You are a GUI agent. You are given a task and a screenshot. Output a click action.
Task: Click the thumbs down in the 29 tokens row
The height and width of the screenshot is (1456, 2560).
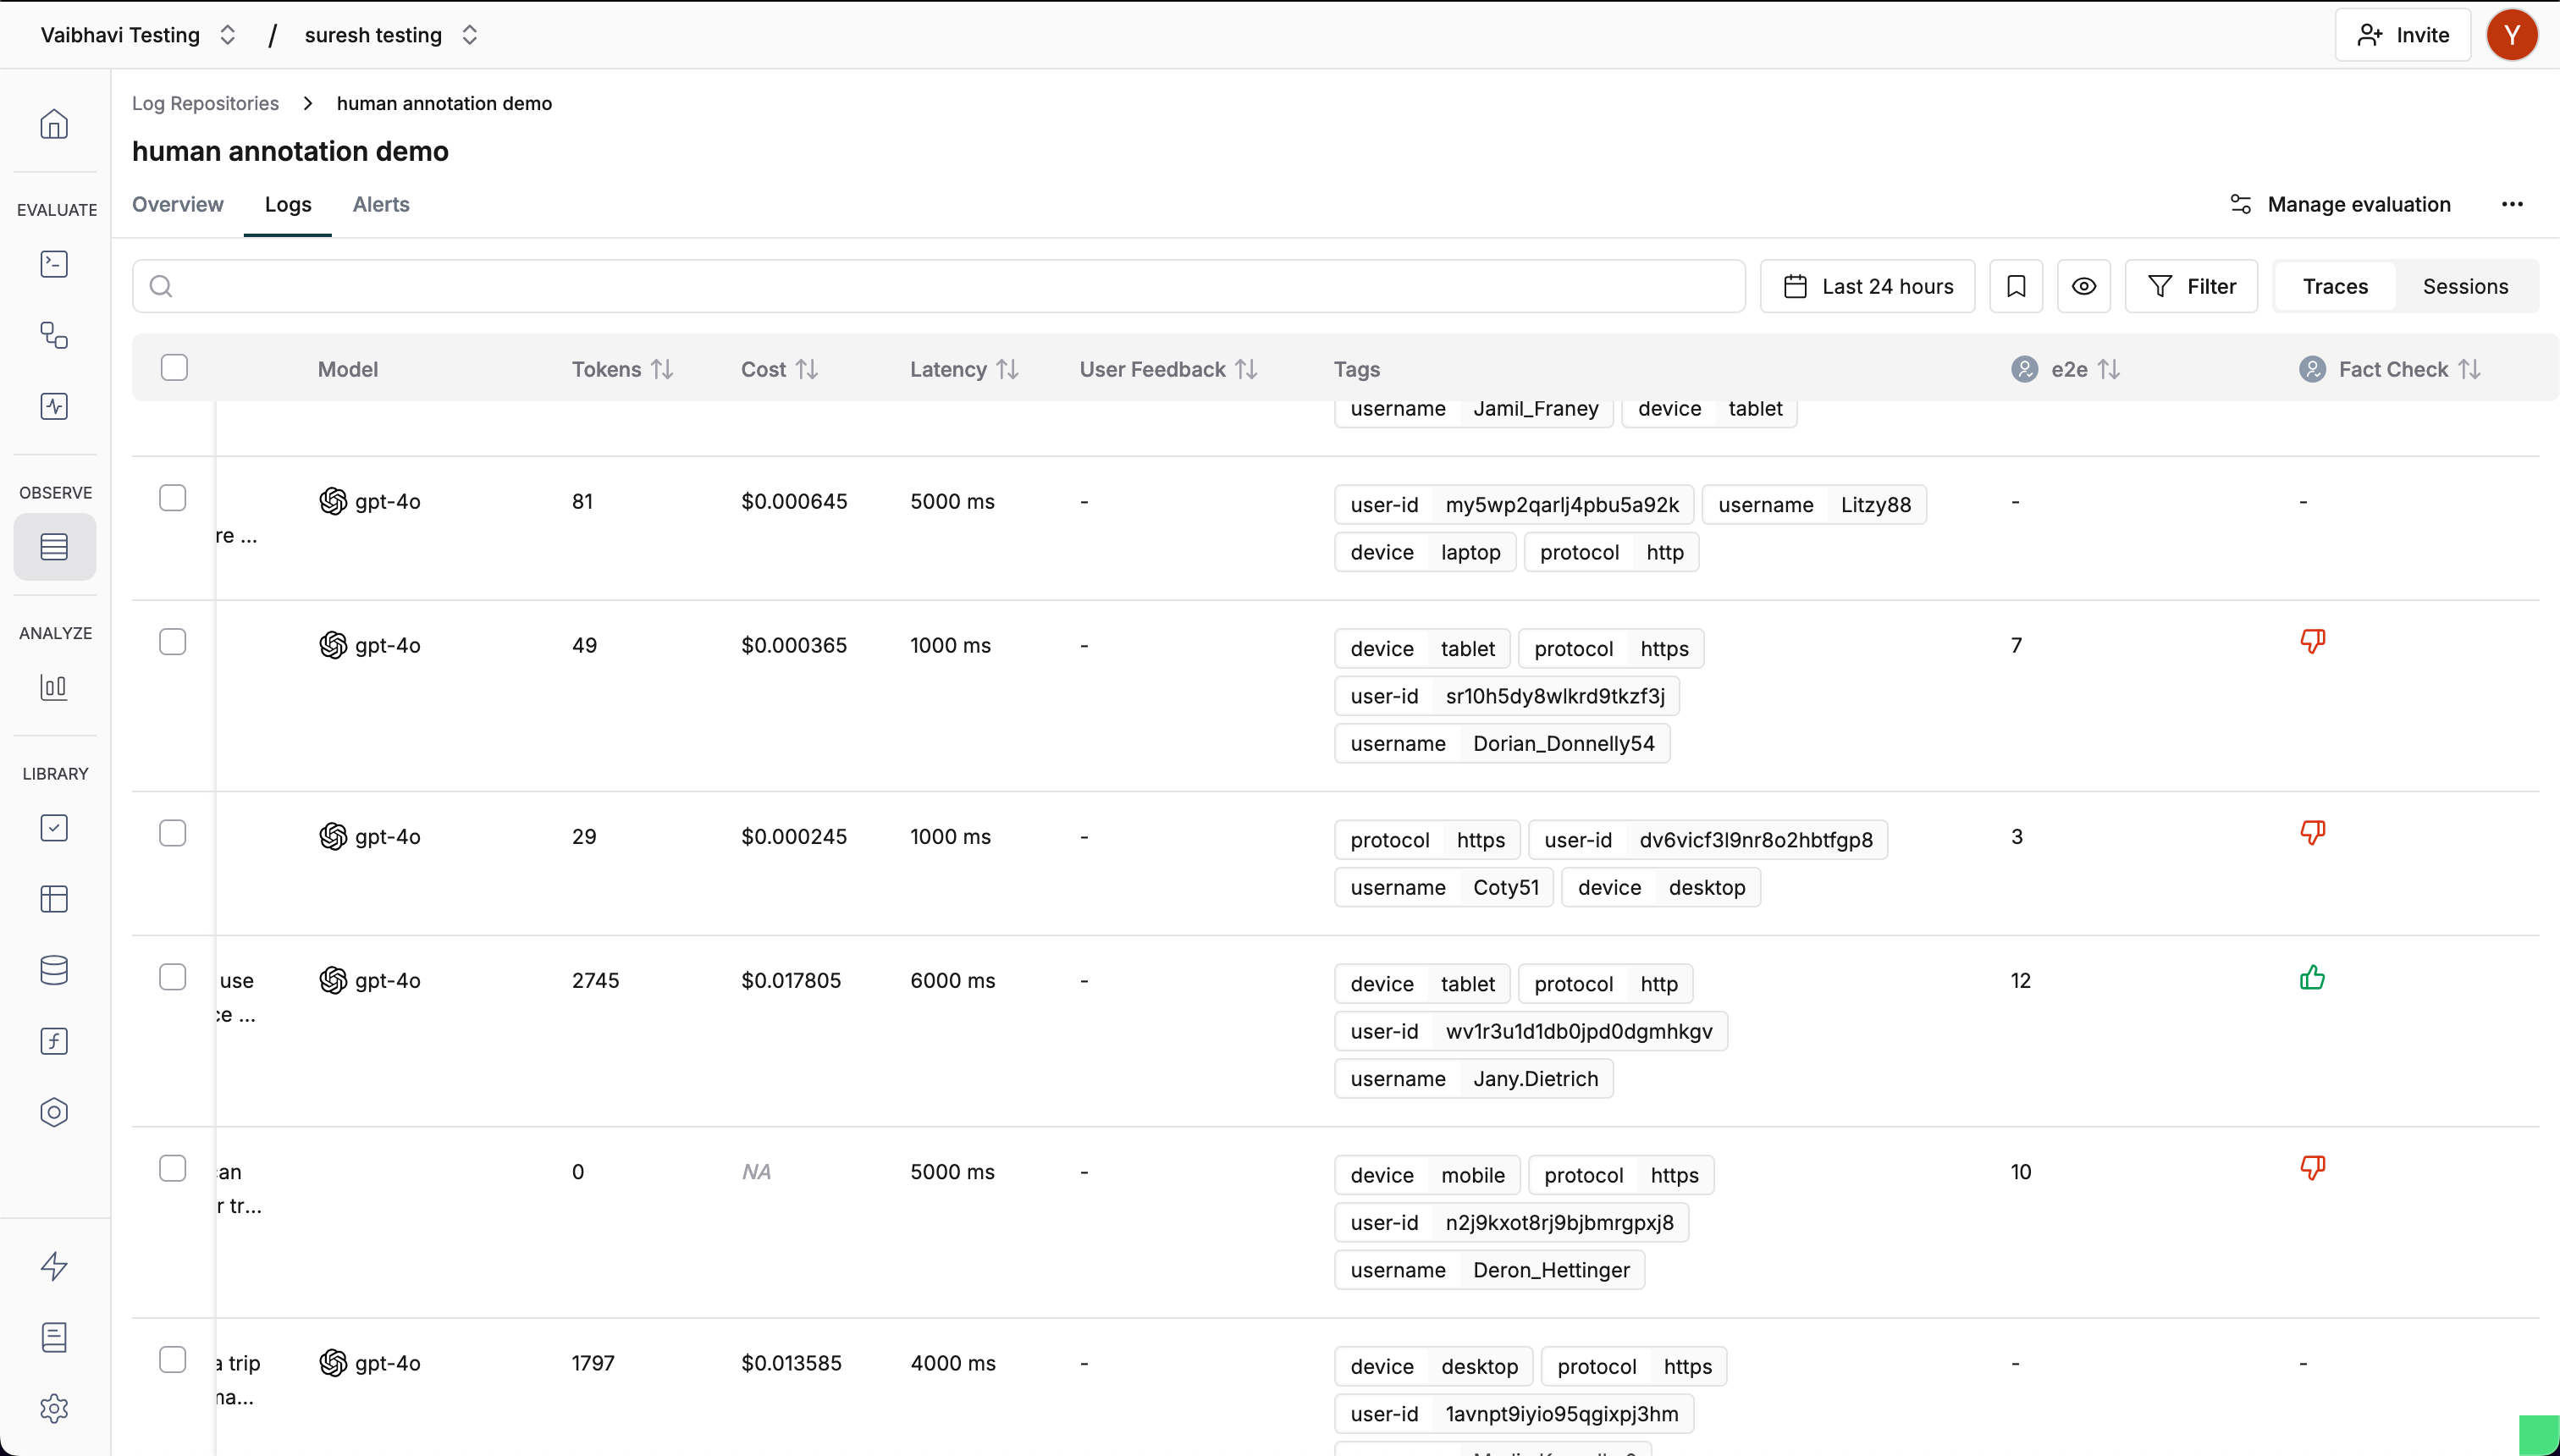point(2312,832)
